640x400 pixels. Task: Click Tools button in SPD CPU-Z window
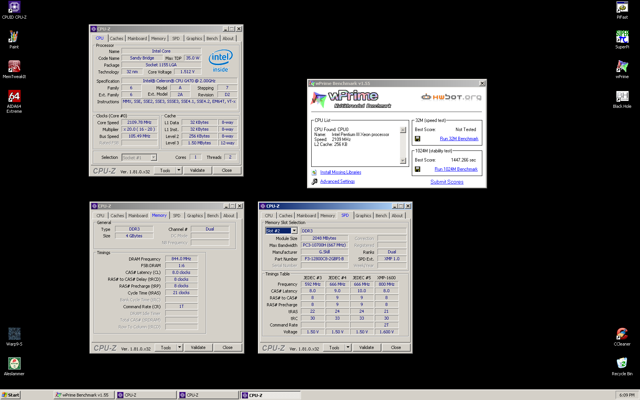pyautogui.click(x=334, y=347)
